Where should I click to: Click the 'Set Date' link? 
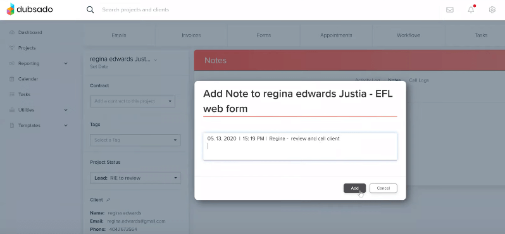[x=99, y=67]
